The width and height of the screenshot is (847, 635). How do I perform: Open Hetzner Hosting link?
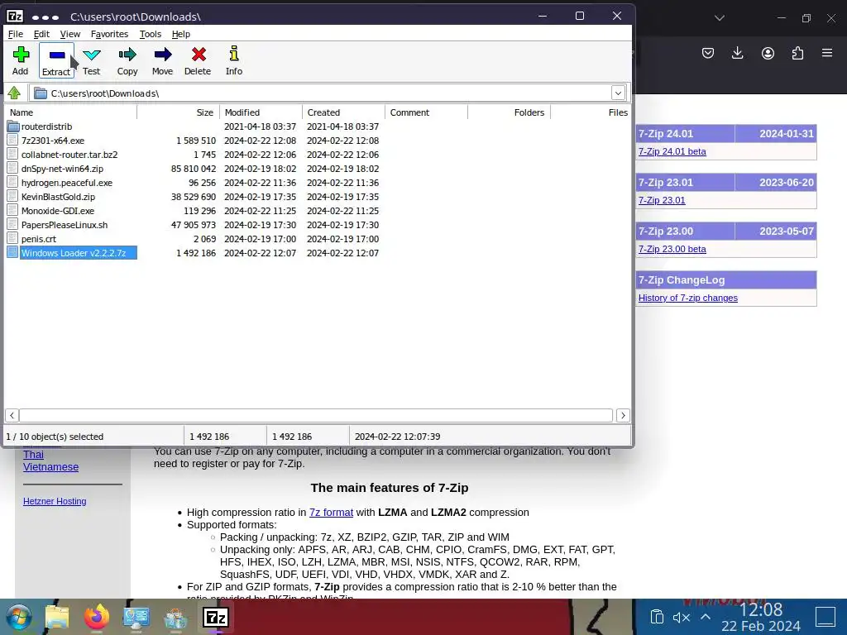(x=55, y=501)
